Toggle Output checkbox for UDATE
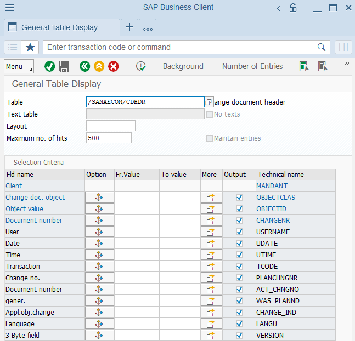The height and width of the screenshot is (341, 355). (239, 244)
